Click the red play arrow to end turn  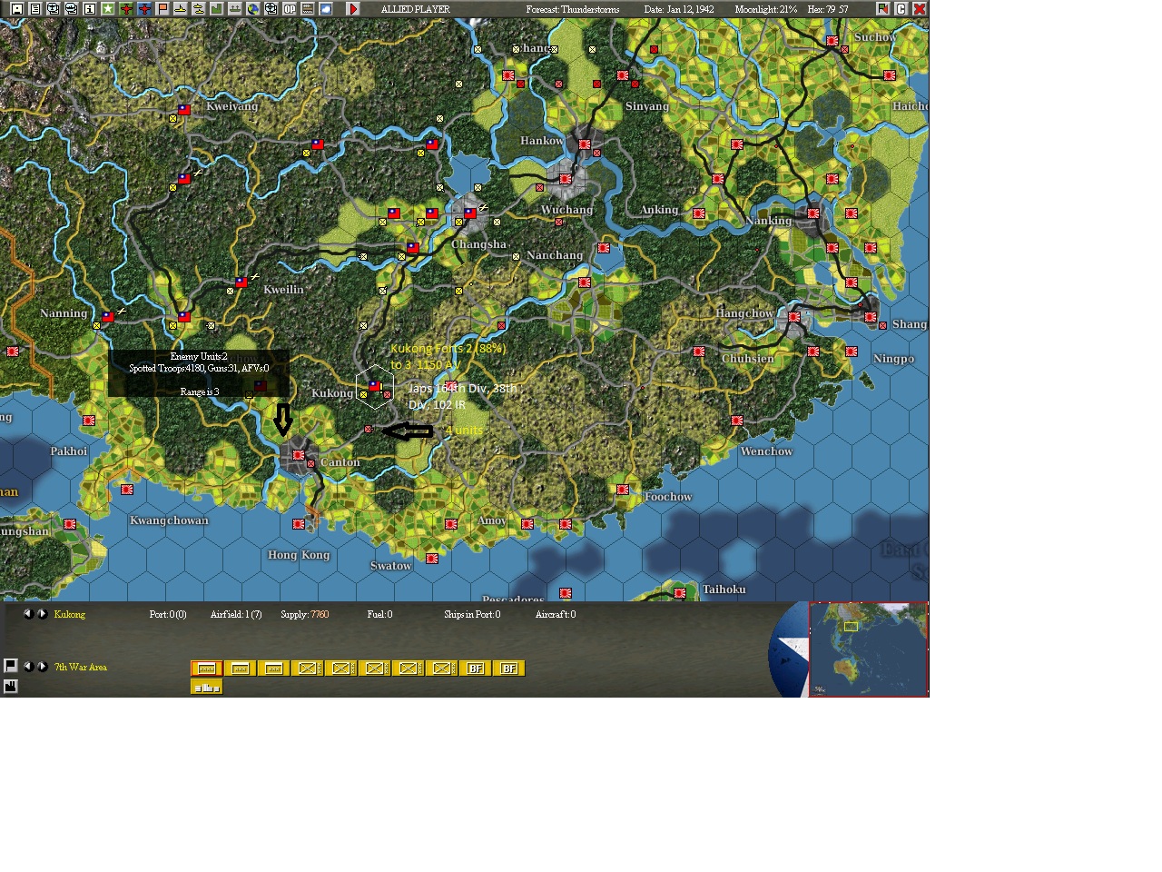(x=353, y=9)
